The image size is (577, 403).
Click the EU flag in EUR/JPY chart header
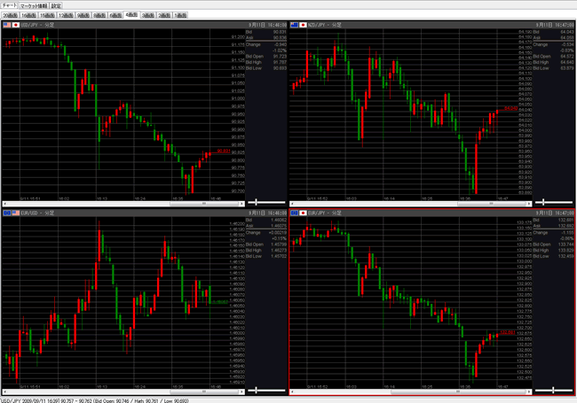tap(295, 213)
